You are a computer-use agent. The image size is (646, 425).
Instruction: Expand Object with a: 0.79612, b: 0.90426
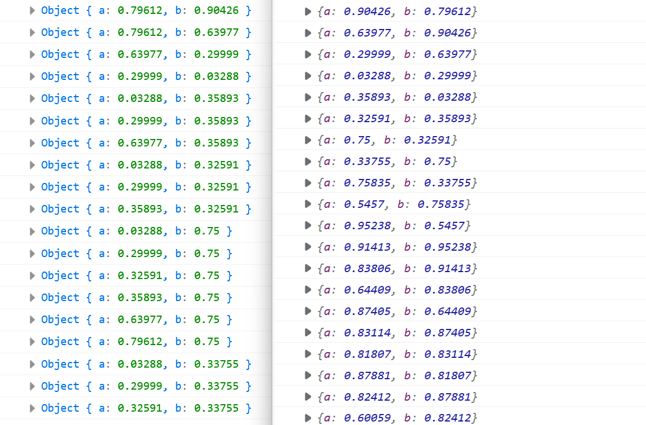tap(32, 10)
